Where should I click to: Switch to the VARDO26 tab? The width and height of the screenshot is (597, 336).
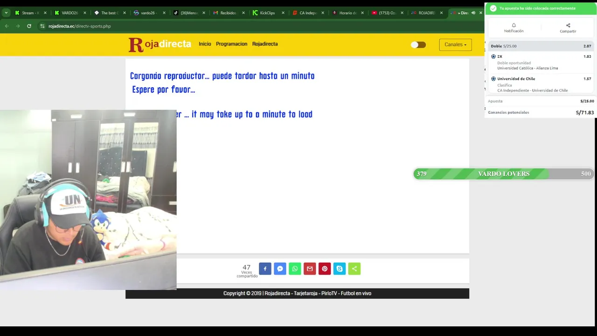pyautogui.click(x=70, y=13)
